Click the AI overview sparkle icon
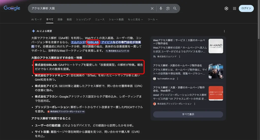Image resolution: width=260 pixels, height=140 pixels. point(33,31)
